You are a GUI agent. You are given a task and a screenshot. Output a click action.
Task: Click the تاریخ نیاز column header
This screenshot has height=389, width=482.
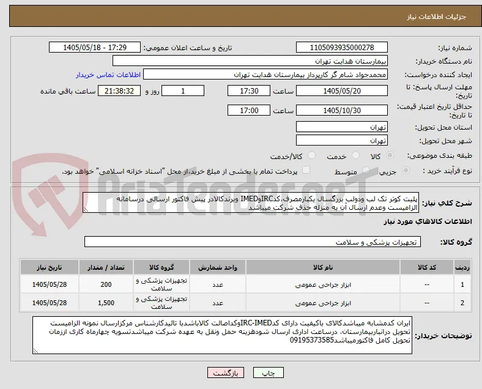(49, 267)
